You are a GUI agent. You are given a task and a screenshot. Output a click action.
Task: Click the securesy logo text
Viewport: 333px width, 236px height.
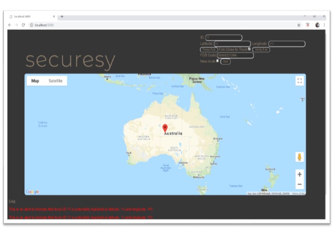point(70,61)
